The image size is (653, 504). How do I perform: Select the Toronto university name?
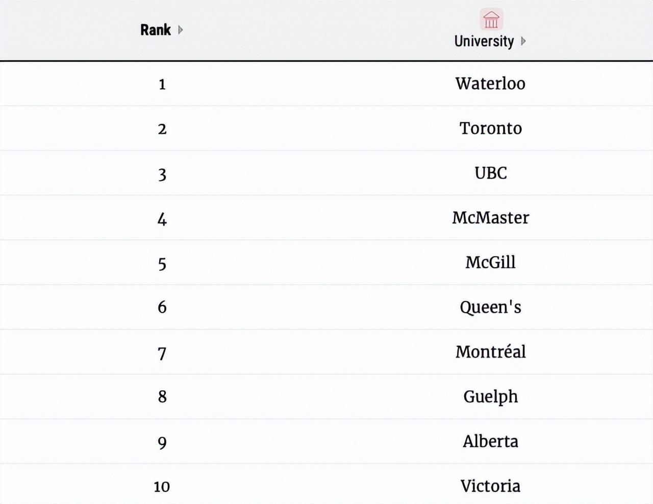490,129
